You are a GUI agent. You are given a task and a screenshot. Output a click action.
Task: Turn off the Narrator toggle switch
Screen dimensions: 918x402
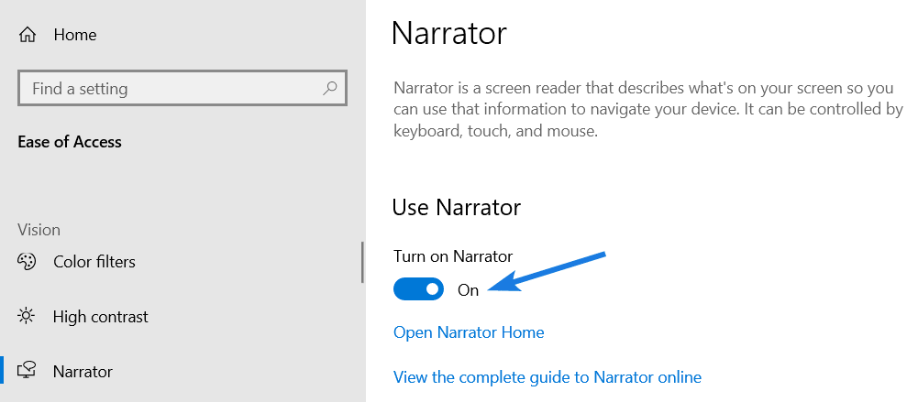[x=418, y=288]
